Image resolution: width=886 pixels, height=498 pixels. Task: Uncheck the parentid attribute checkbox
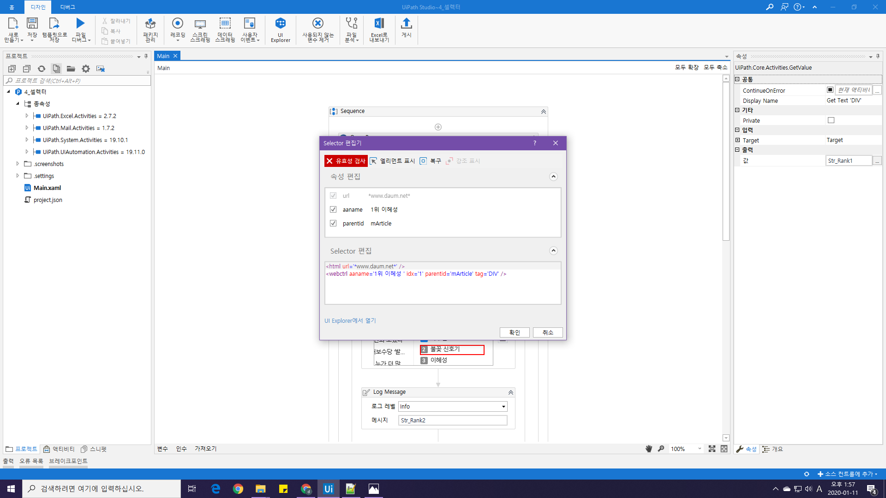tap(333, 223)
